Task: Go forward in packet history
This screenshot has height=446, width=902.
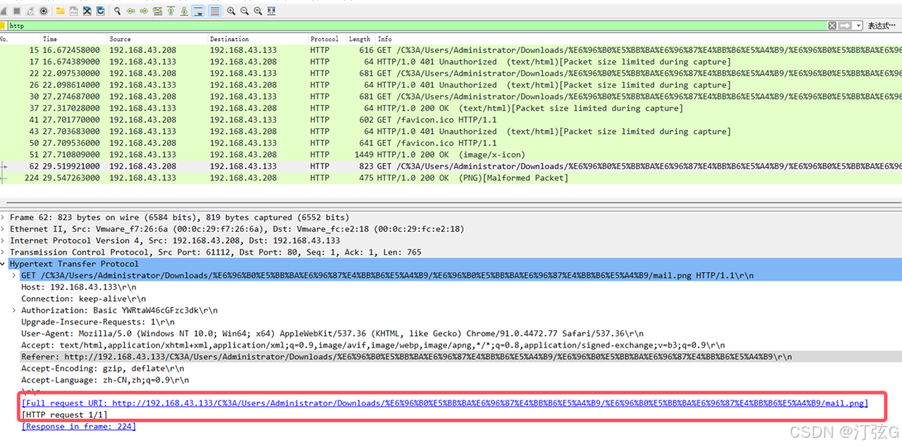Action: 144,11
